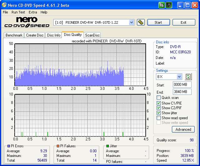This screenshot has height=166, width=200.
Task: Click the progress value 100 %
Action: (x=189, y=151)
